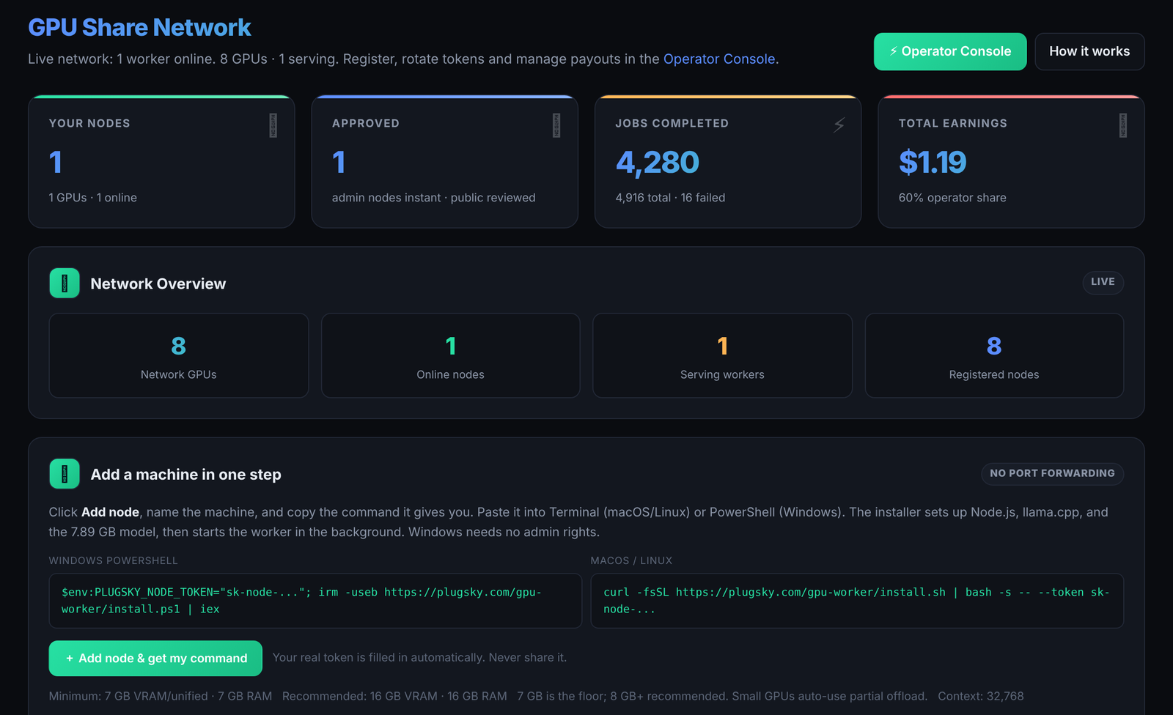Select the macOS / Linux curl command box
Screen dimensions: 1173x715
pos(857,601)
